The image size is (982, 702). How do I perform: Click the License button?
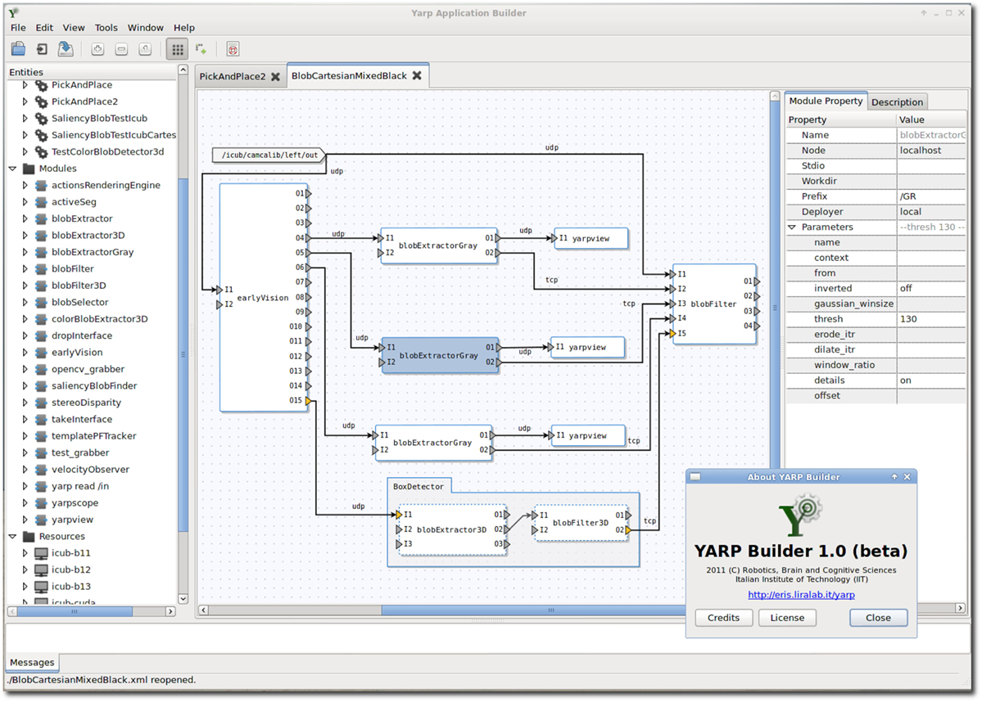(787, 618)
